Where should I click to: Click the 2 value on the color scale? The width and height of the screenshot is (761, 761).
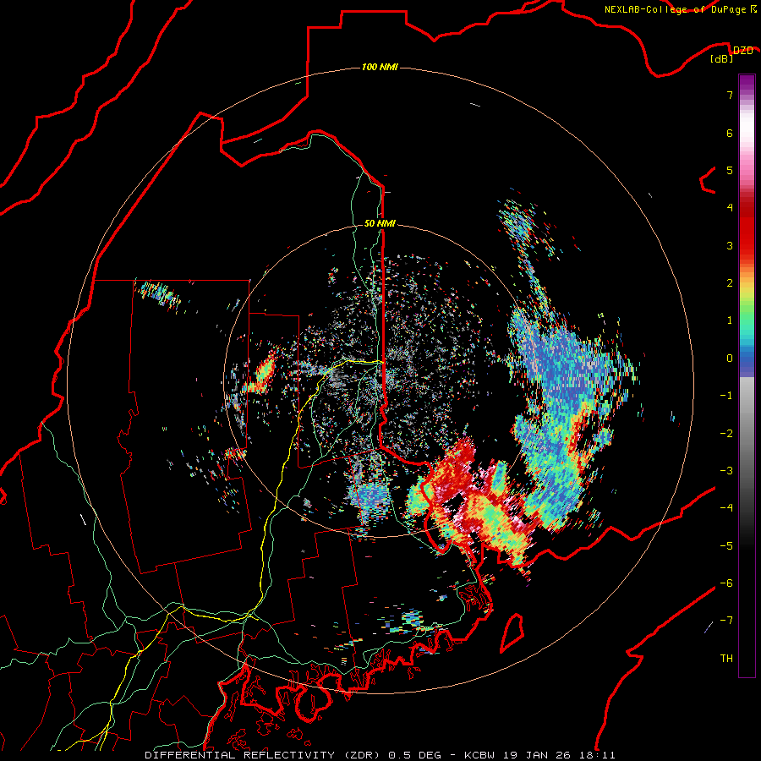pyautogui.click(x=730, y=283)
